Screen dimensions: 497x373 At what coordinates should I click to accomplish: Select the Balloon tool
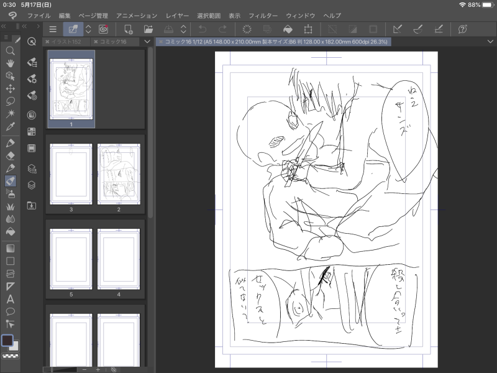point(10,311)
